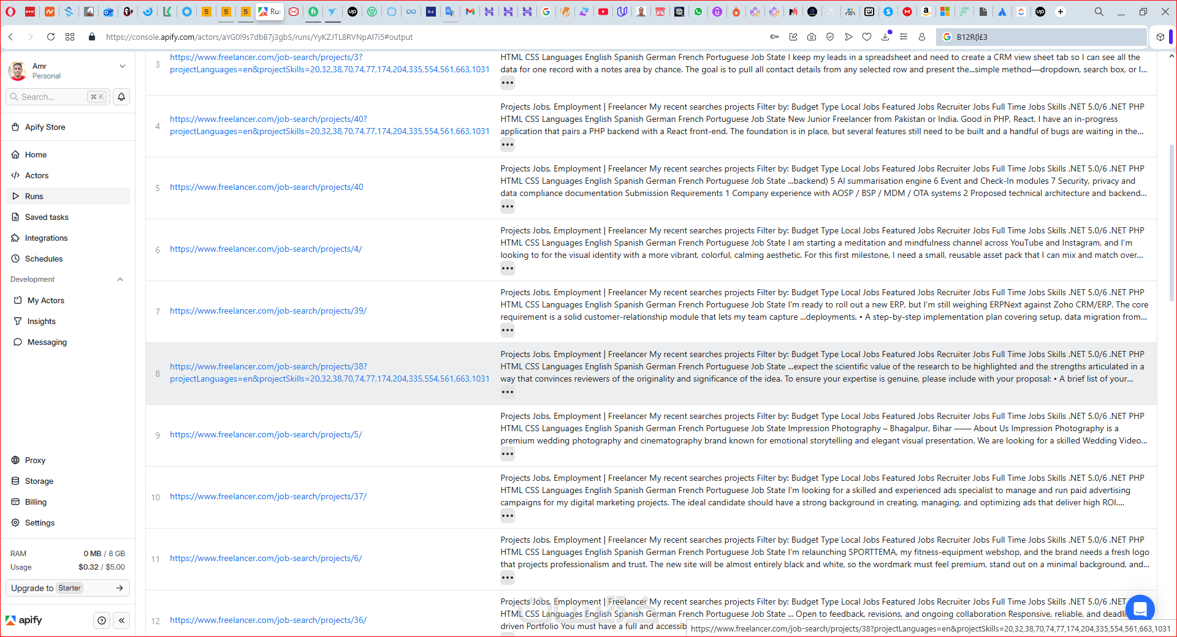The image size is (1177, 637).
Task: Expand row 8 text with its ellipsis button
Action: tap(508, 392)
